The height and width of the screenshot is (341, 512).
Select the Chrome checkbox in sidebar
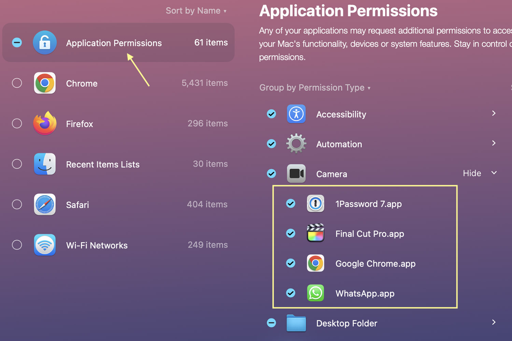point(17,83)
